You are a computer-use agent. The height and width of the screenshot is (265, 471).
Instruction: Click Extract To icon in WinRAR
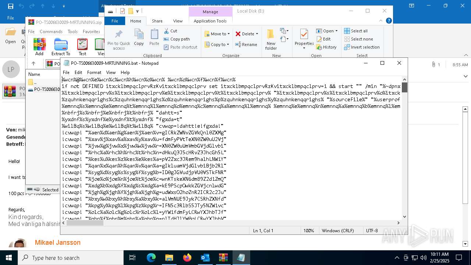click(x=61, y=47)
